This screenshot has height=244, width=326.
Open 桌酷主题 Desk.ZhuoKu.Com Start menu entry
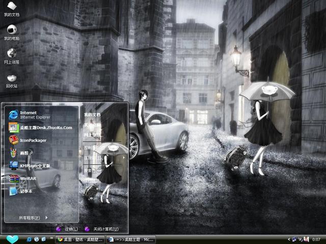pos(41,128)
